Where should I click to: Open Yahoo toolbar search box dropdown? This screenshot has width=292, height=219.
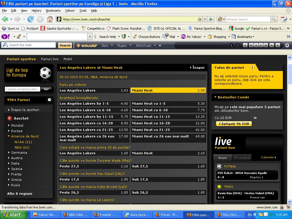click(x=90, y=37)
